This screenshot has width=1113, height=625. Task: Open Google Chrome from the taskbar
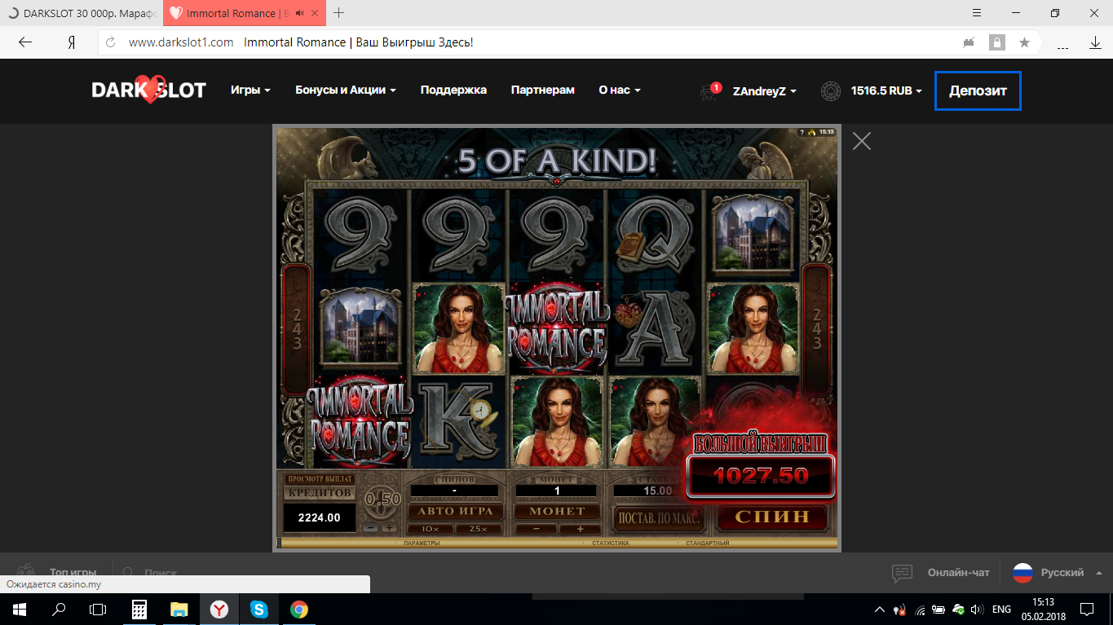coord(299,609)
